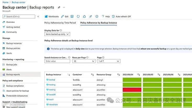Click info icon in Daily view banner
This screenshot has width=192, height=108.
(x=48, y=49)
